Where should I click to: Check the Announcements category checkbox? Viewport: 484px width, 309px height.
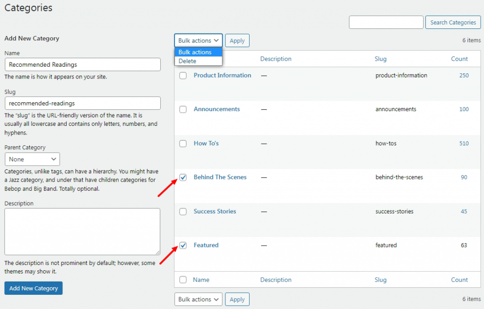pyautogui.click(x=183, y=109)
